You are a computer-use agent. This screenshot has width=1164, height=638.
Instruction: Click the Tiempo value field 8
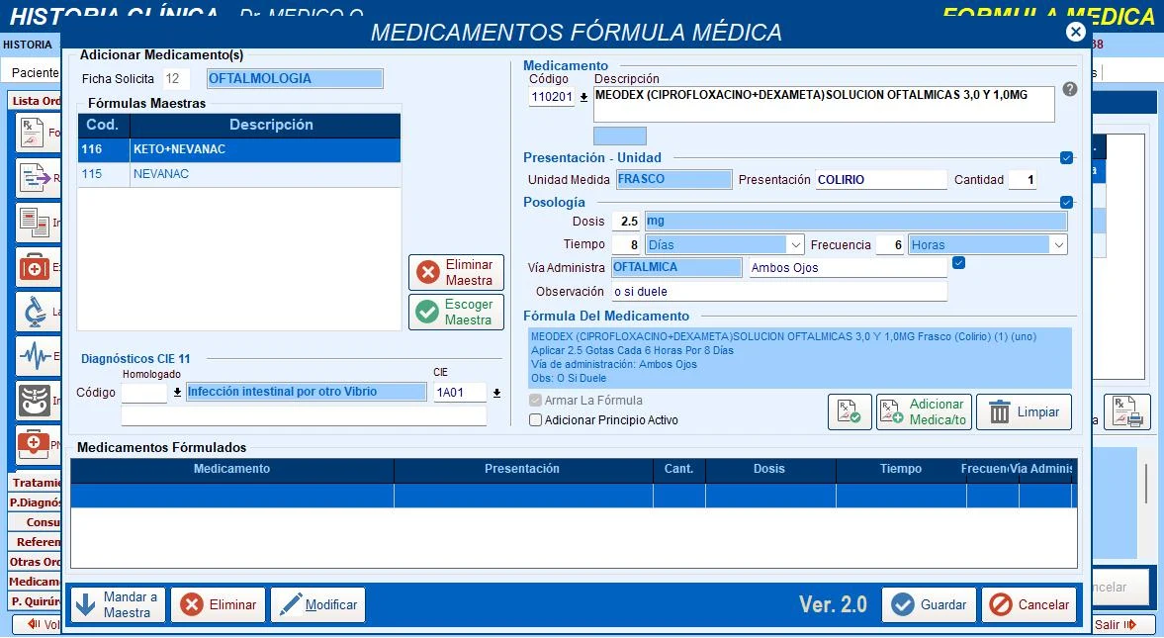pos(626,244)
